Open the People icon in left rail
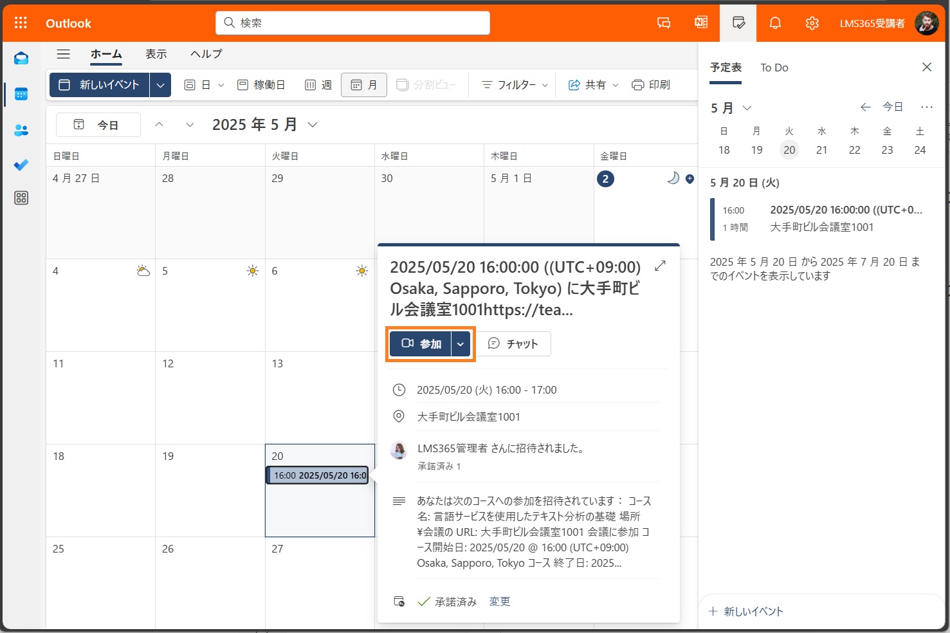Image resolution: width=950 pixels, height=633 pixels. tap(21, 130)
